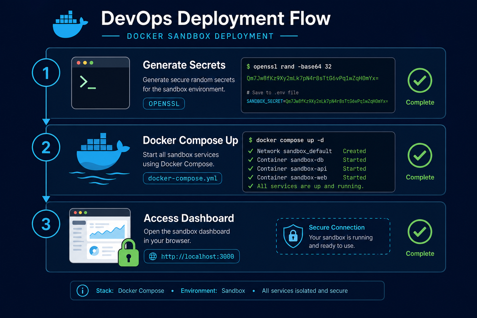Screen dimensions: 477x318
Task: Click the checkmark beside Container sandbox-db
Action: coord(251,160)
